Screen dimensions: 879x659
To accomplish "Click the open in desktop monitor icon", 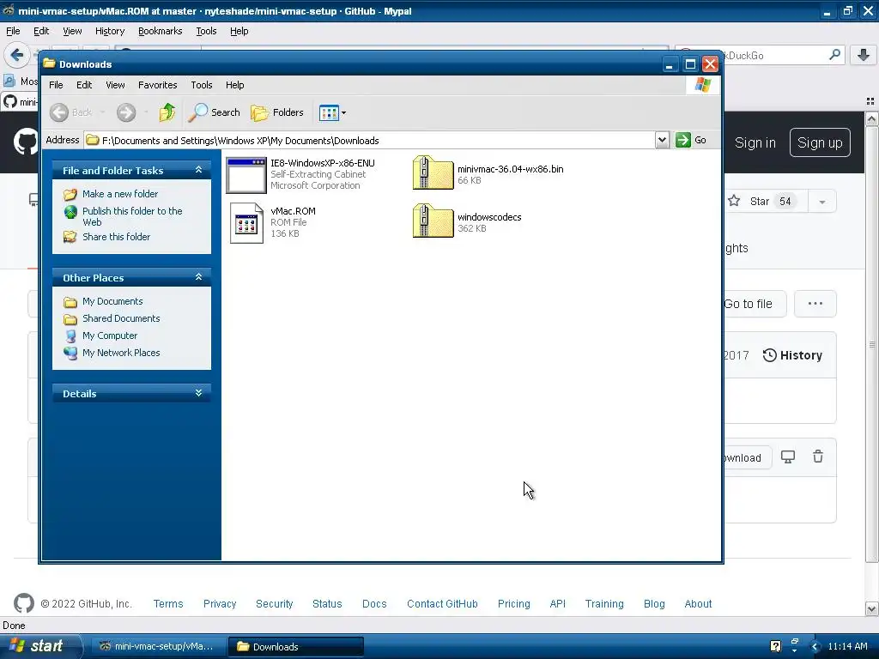I will (788, 457).
